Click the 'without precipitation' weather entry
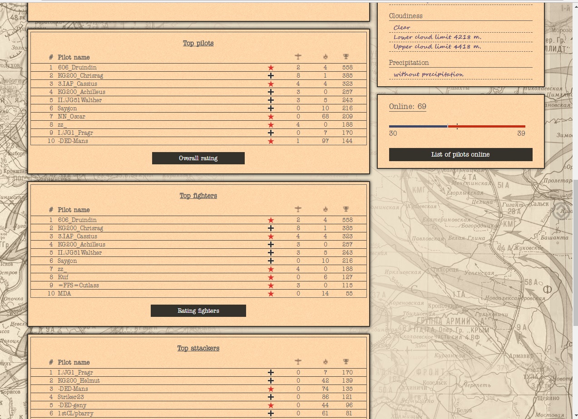 [429, 74]
